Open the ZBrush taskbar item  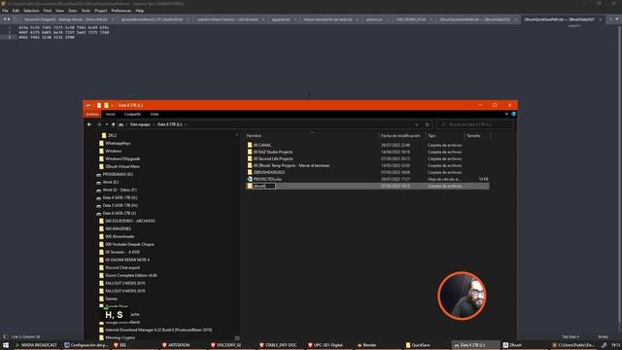coord(512,345)
